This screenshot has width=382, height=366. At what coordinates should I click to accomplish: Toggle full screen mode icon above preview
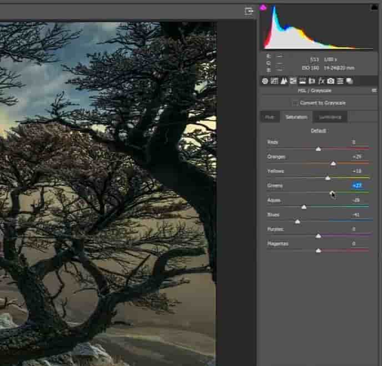[x=249, y=11]
